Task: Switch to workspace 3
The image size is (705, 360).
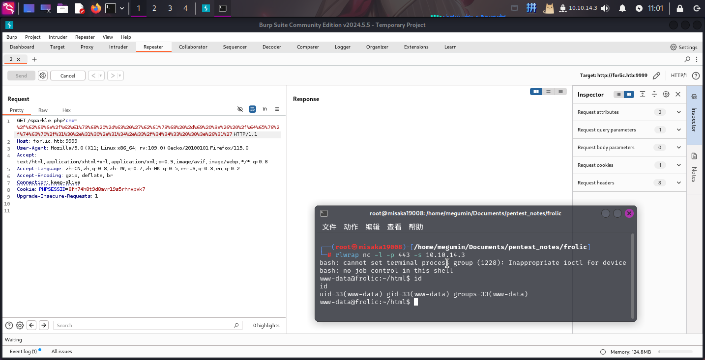Action: tap(170, 8)
